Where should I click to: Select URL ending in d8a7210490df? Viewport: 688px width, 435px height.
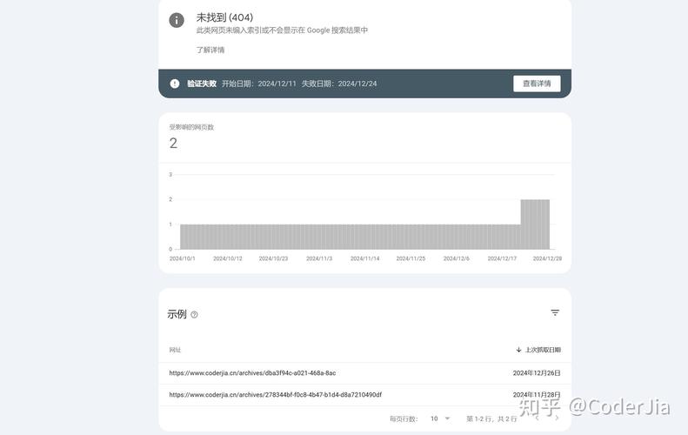point(275,395)
